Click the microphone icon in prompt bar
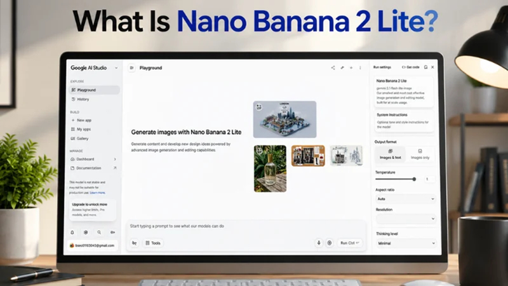The width and height of the screenshot is (508, 286). pyautogui.click(x=319, y=243)
